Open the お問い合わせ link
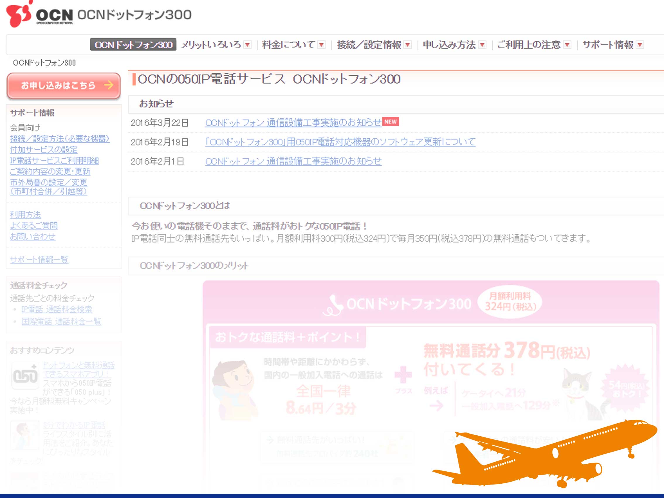 click(33, 237)
